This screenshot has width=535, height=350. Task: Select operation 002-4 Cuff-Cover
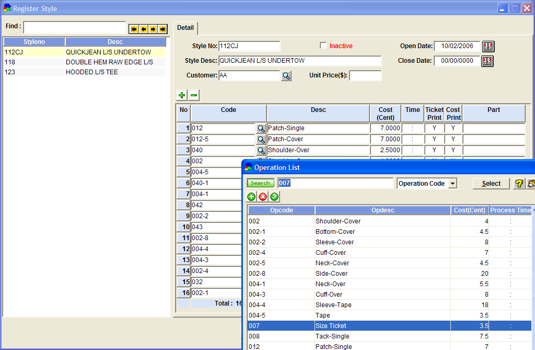389,253
